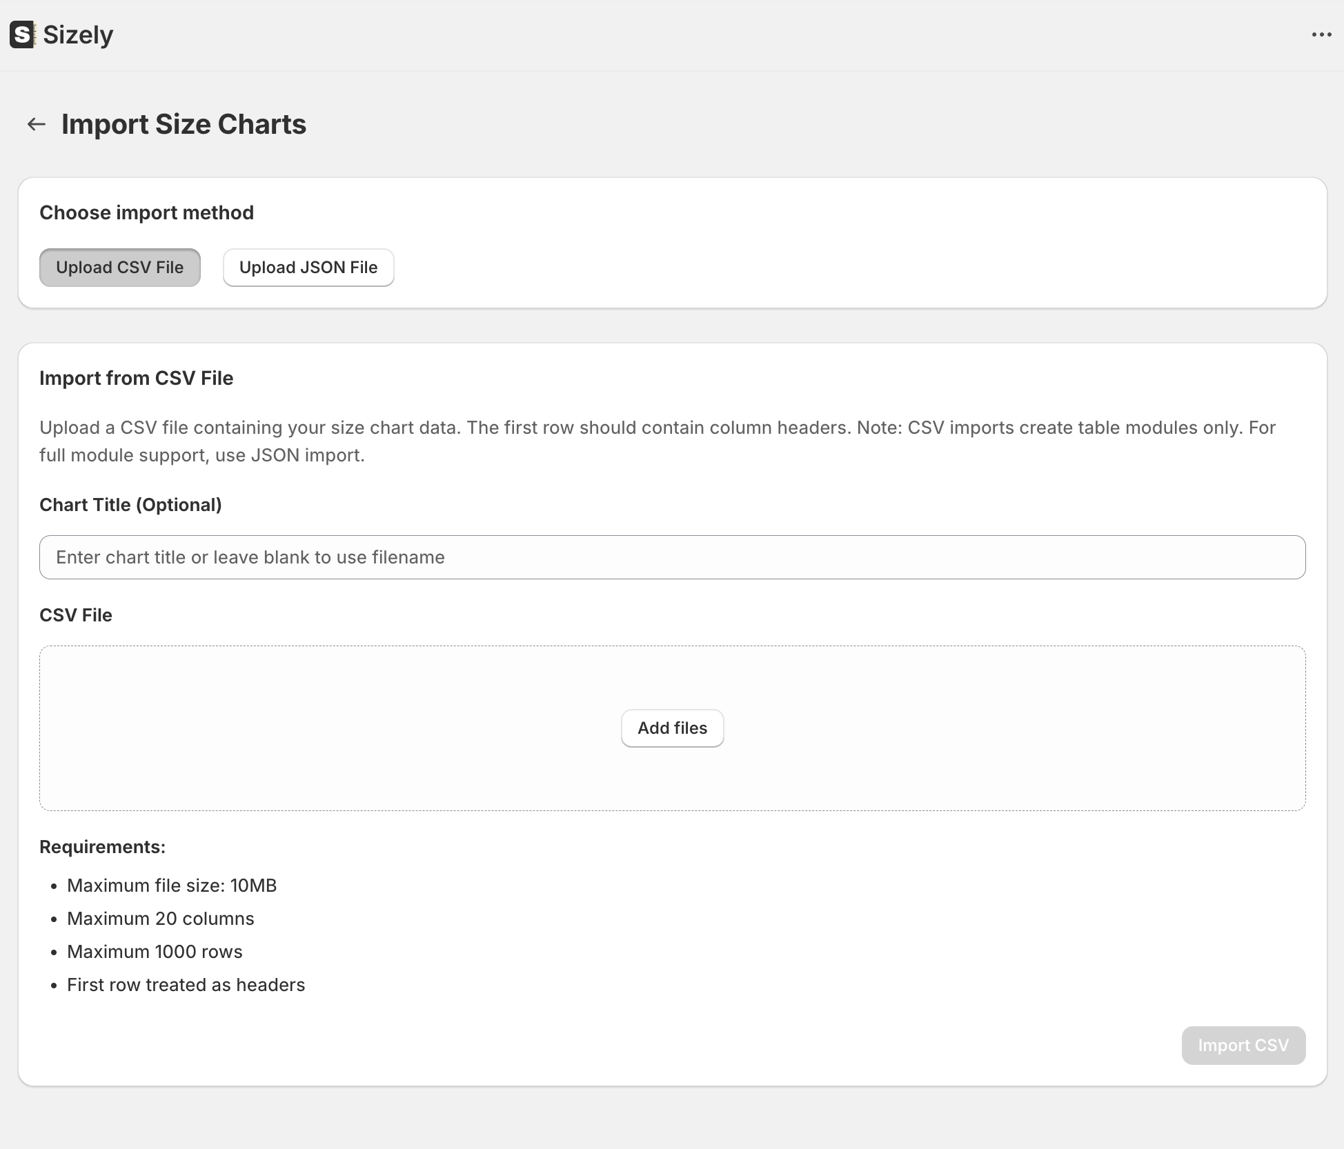This screenshot has height=1149, width=1344.
Task: Click the Requirements heading
Action: (102, 847)
